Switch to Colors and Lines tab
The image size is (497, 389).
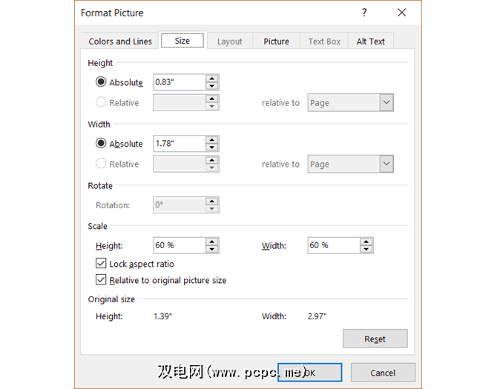[x=119, y=41]
